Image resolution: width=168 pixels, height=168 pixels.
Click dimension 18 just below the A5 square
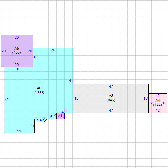click(18, 69)
